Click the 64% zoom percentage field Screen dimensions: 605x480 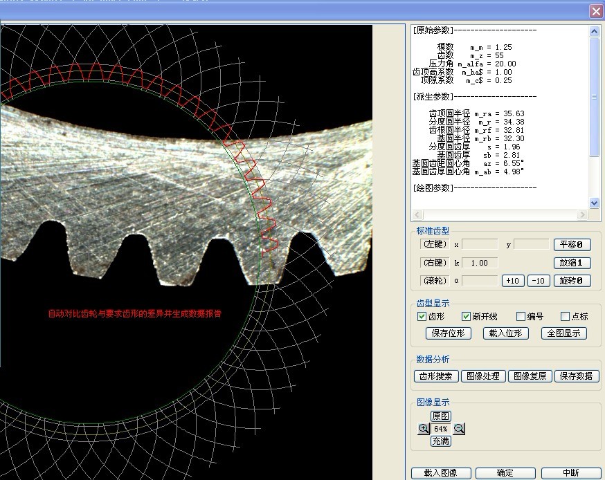coord(441,429)
